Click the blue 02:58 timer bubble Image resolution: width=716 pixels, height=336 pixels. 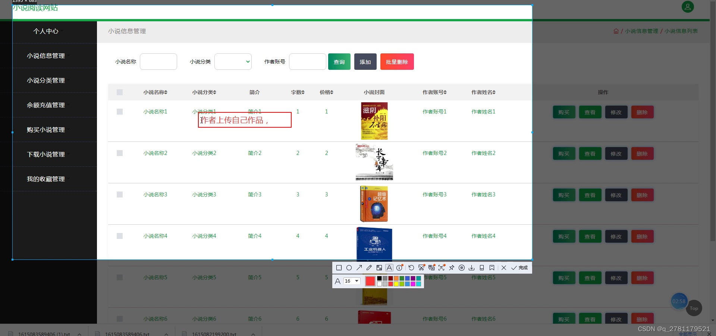click(679, 301)
